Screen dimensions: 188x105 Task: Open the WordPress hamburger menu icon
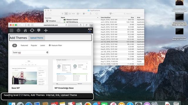click(x=11, y=30)
